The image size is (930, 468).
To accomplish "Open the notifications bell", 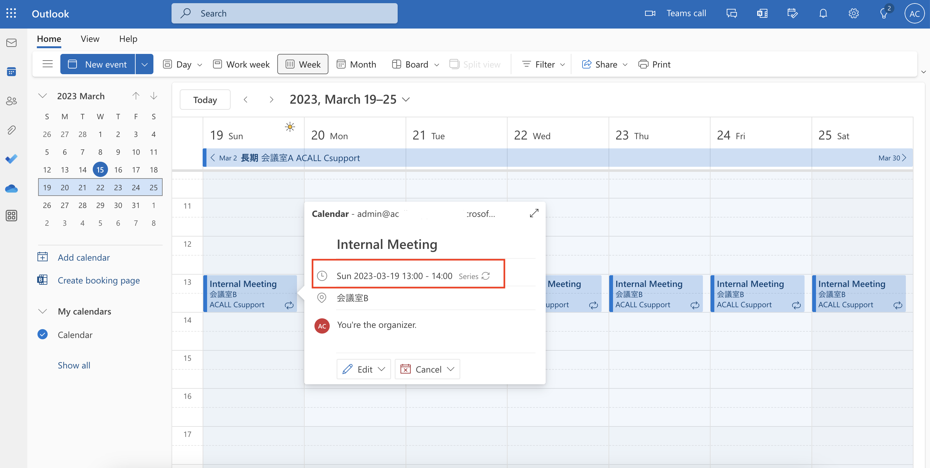I will (x=823, y=13).
